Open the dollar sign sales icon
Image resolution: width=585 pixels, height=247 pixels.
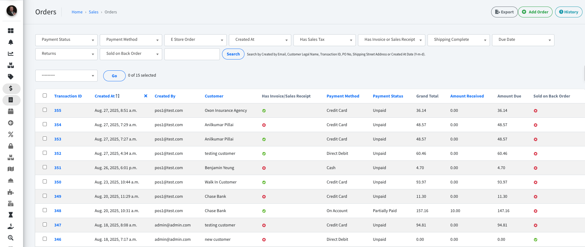tap(11, 88)
